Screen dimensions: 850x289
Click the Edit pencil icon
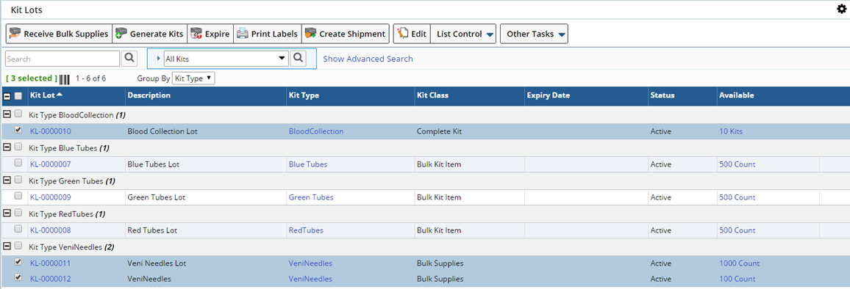click(403, 34)
